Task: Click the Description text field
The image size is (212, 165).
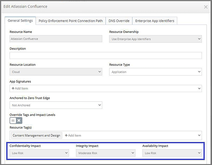Action: pos(106,56)
